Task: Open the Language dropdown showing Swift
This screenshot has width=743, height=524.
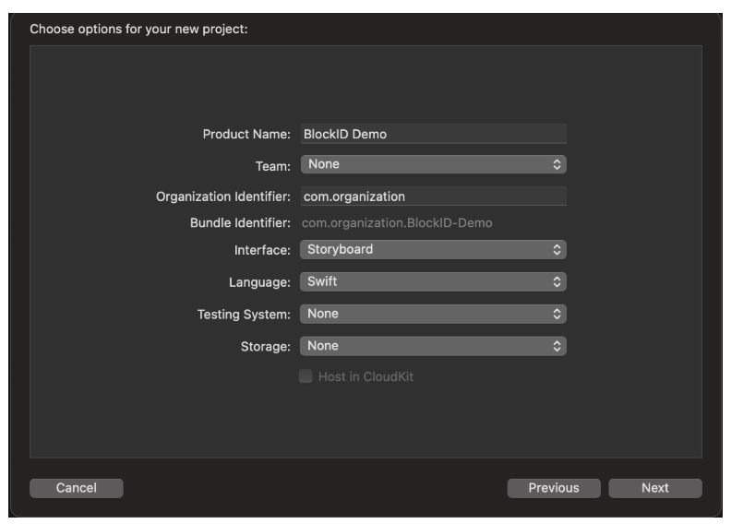Action: [x=432, y=281]
